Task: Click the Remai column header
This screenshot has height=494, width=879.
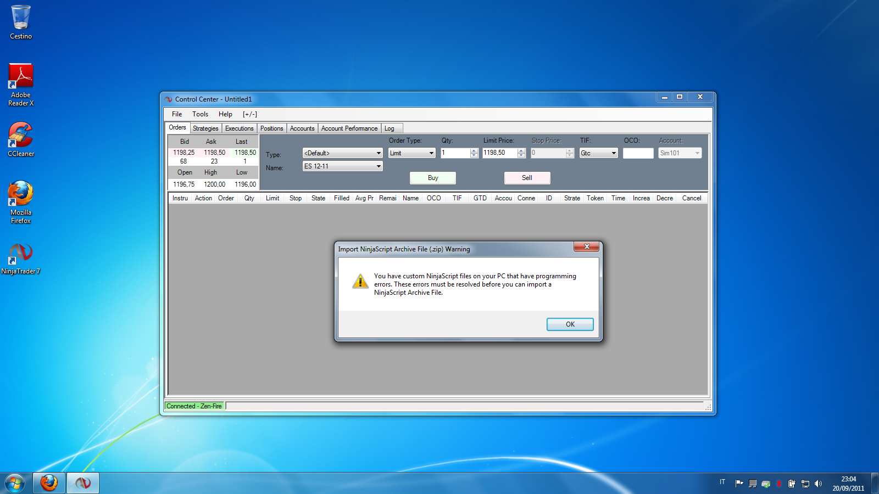Action: click(388, 198)
